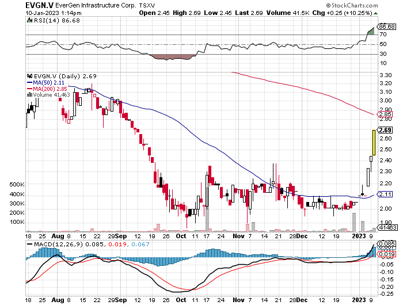403x305 pixels.
Task: Click the StockCharts.com copyright label
Action: [352, 5]
